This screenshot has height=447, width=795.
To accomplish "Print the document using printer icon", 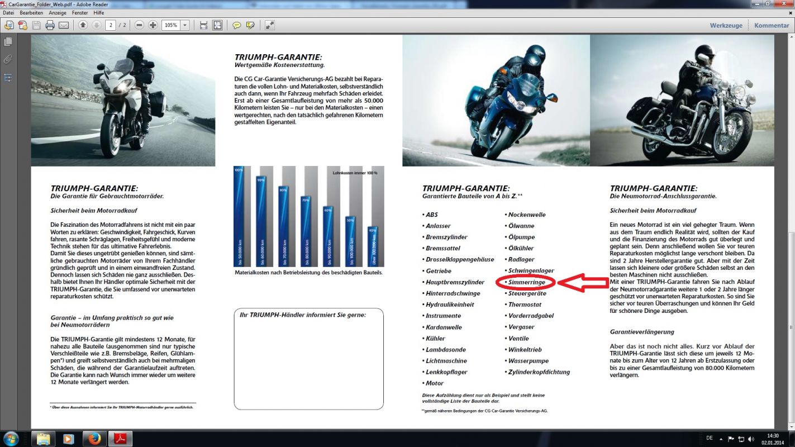I will (x=50, y=25).
